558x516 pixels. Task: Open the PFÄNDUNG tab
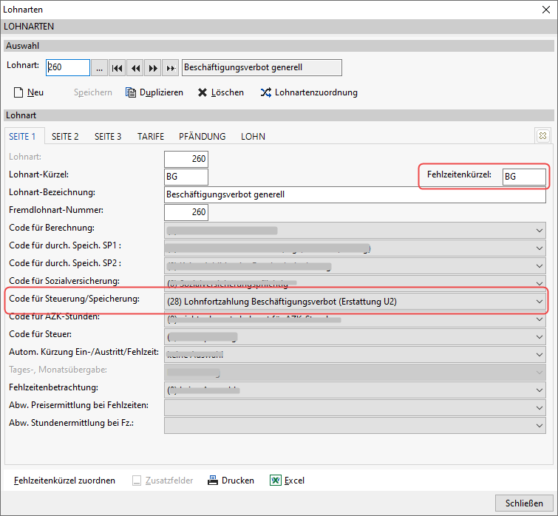tap(202, 137)
